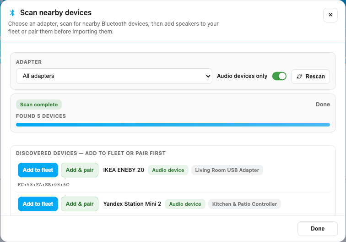Click the Rescan button
Viewport: 346px width, 242px height.
(310, 77)
